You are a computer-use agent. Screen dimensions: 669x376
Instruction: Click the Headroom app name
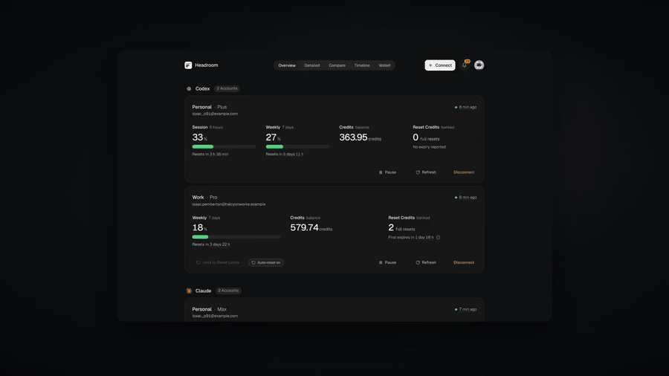pyautogui.click(x=207, y=65)
